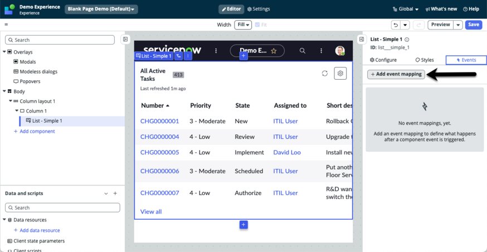Click the refresh icon in All Active Tasks

point(324,74)
